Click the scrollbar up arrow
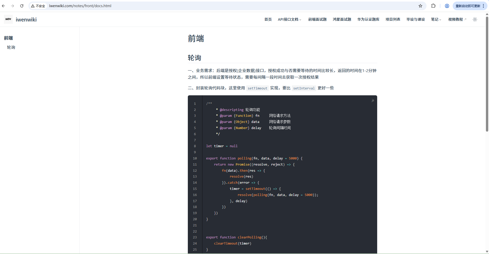This screenshot has height=254, width=489. pos(487,14)
